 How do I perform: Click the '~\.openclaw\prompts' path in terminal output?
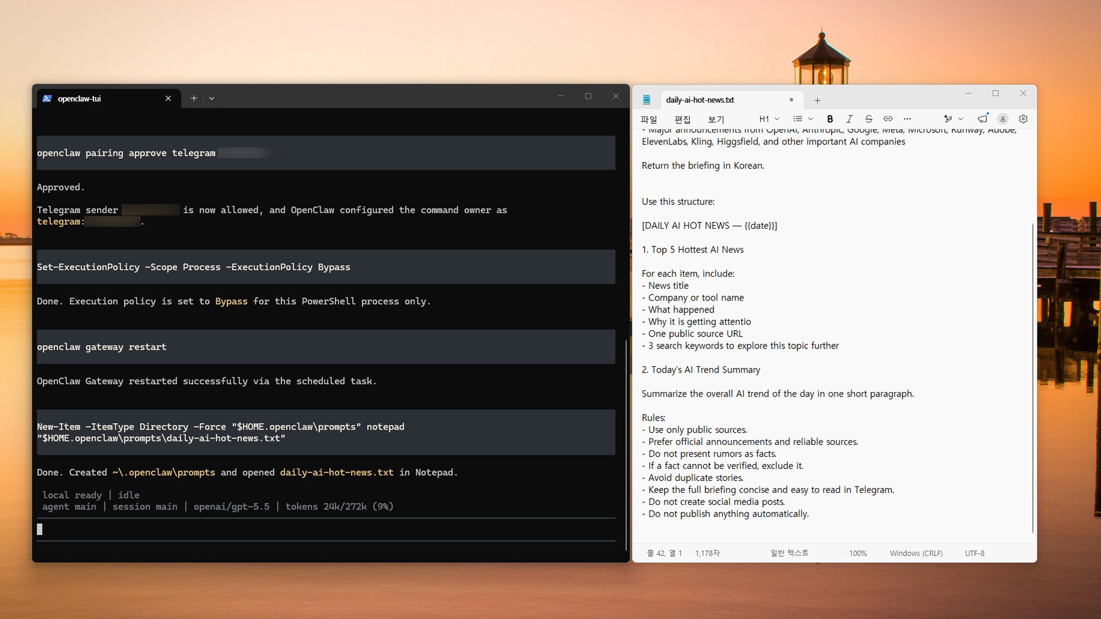click(163, 472)
